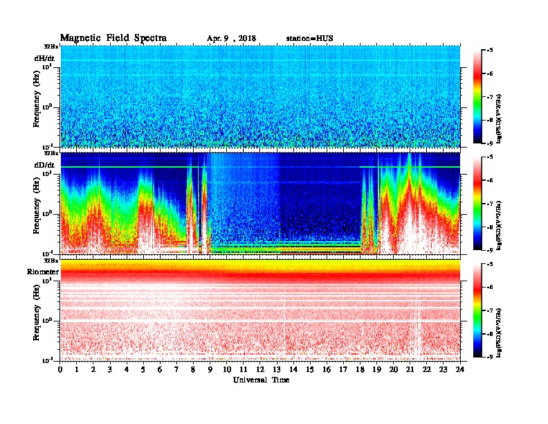Click the "Universal Time" axis label

[x=261, y=380]
